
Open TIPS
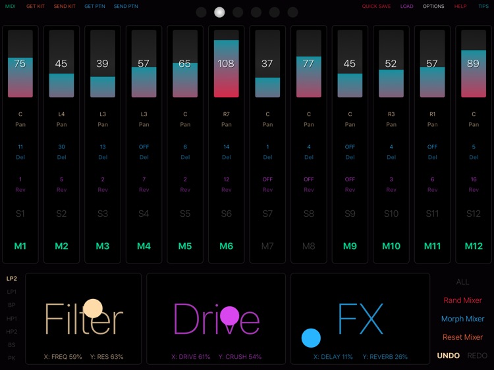[x=483, y=6]
